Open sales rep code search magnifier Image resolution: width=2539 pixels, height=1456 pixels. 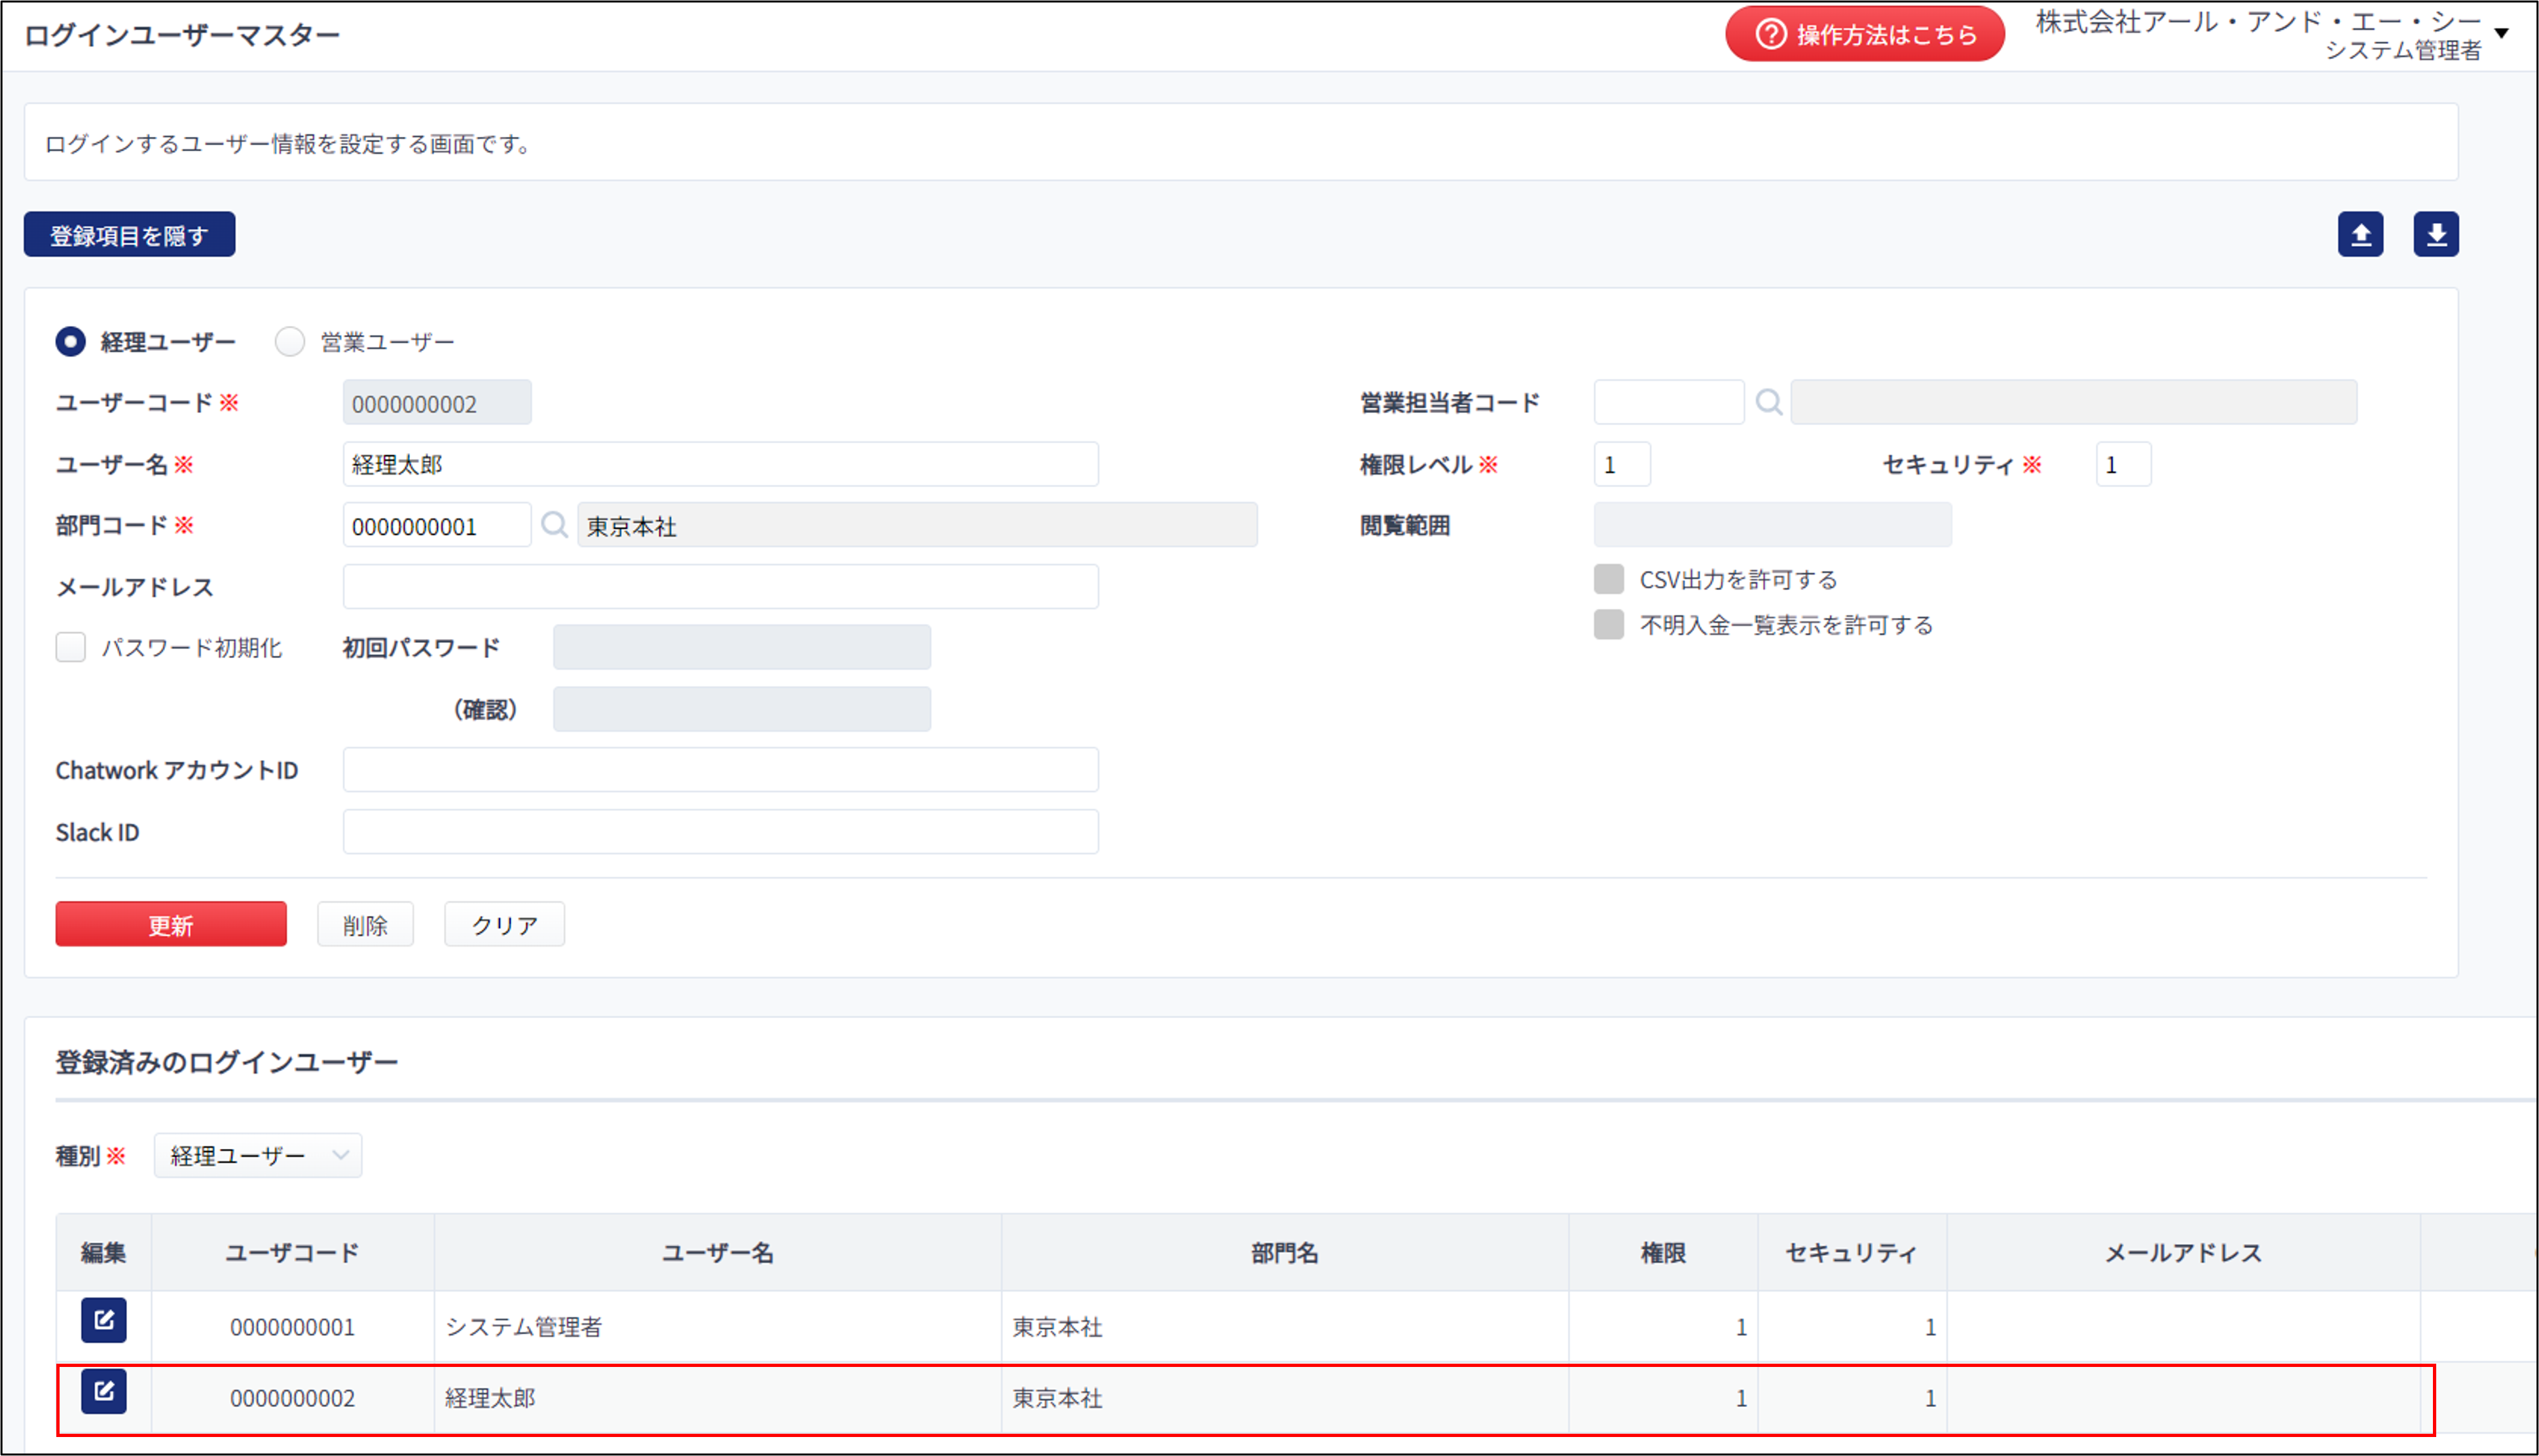tap(1768, 402)
